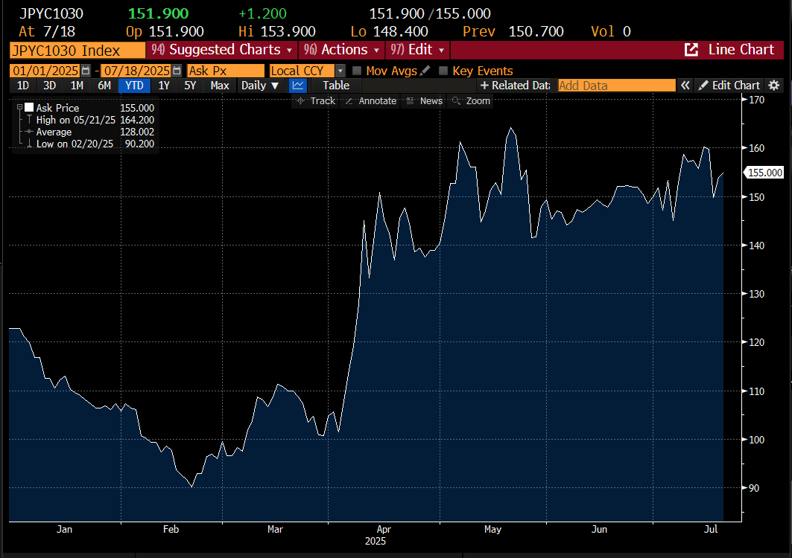Select the 5Y range tab
The image size is (792, 558).
point(190,86)
